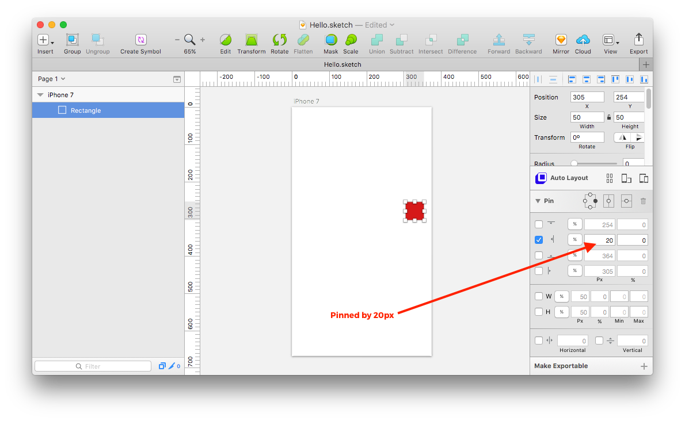Open the Cloud upload tool
Viewport: 685px width, 421px height.
tap(583, 40)
